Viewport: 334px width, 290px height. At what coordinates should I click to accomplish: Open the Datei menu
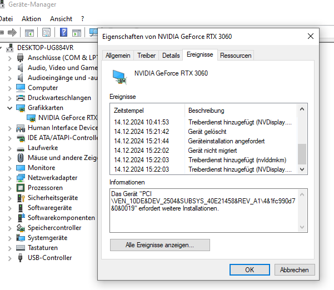tap(6, 19)
